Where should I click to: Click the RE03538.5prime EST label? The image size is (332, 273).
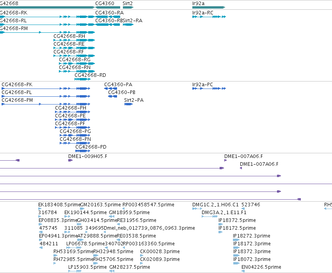click(137, 236)
